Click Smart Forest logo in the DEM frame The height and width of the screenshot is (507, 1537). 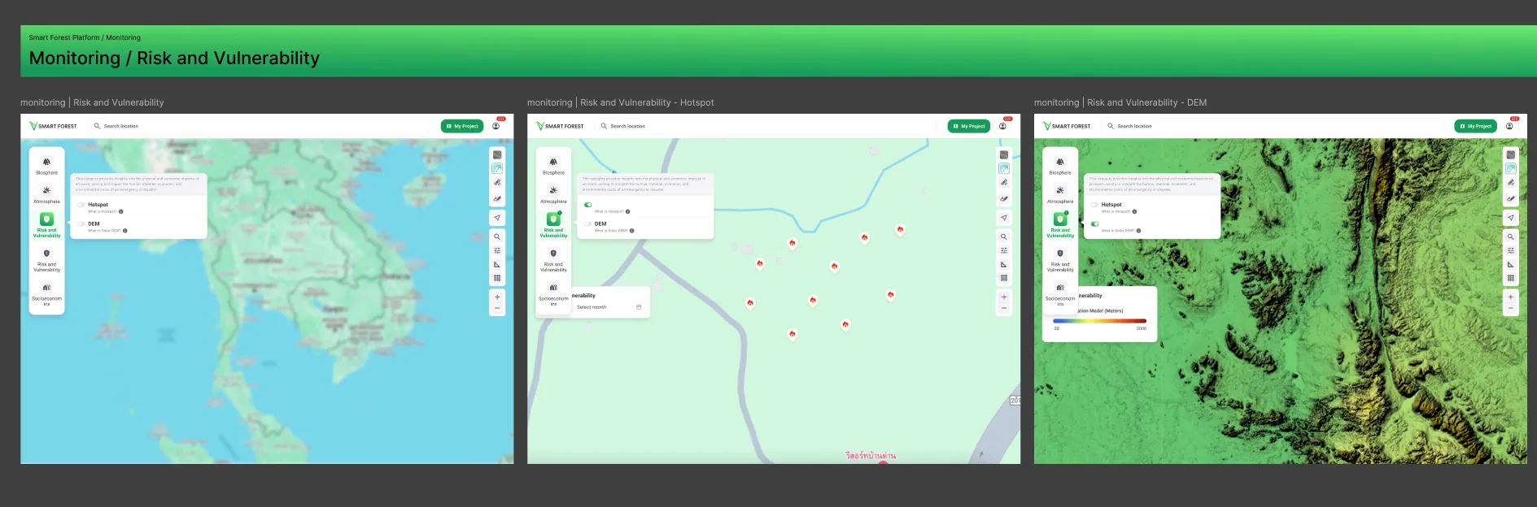[x=1067, y=126]
